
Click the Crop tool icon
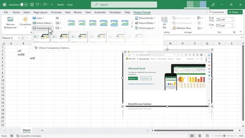click(x=211, y=19)
